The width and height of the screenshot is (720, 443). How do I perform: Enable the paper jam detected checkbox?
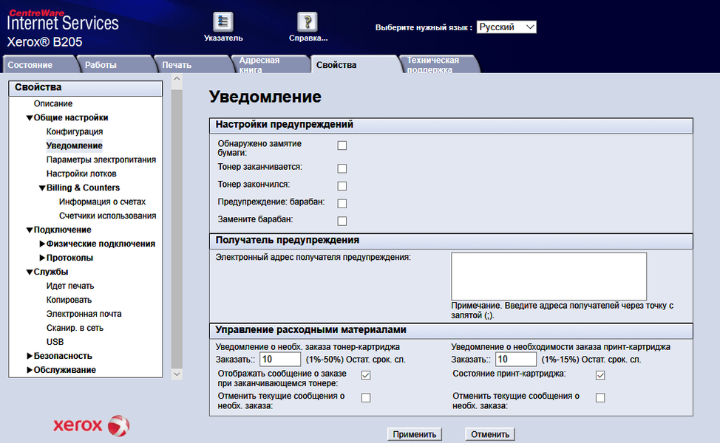tap(342, 145)
